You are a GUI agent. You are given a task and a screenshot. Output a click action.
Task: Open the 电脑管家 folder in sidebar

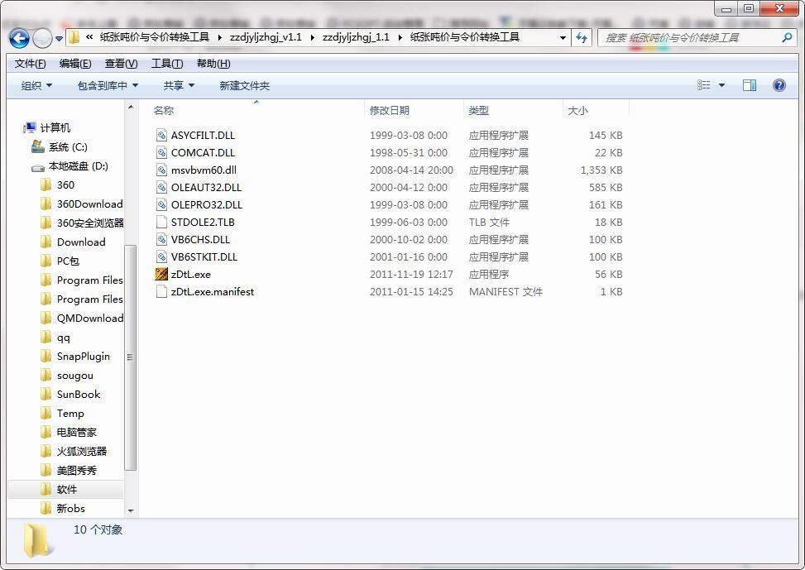point(76,432)
